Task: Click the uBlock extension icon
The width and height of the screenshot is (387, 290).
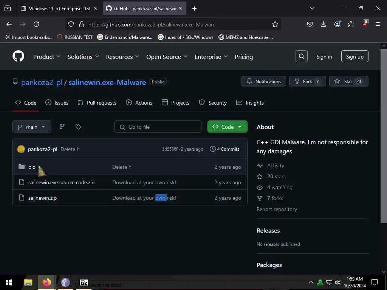Action: tap(365, 24)
